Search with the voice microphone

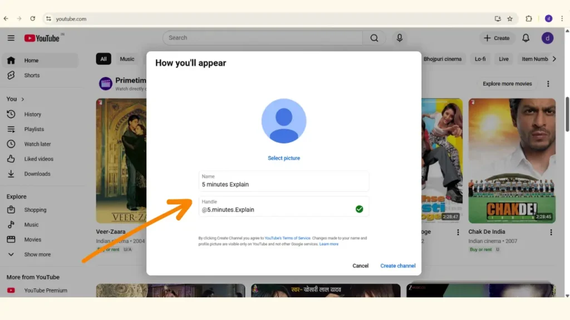coord(399,38)
